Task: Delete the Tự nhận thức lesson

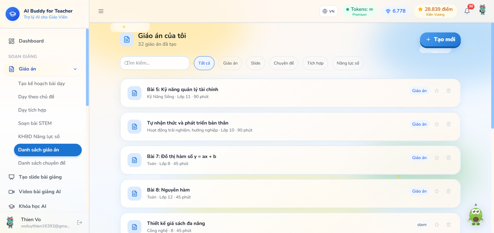Action: tap(449, 124)
